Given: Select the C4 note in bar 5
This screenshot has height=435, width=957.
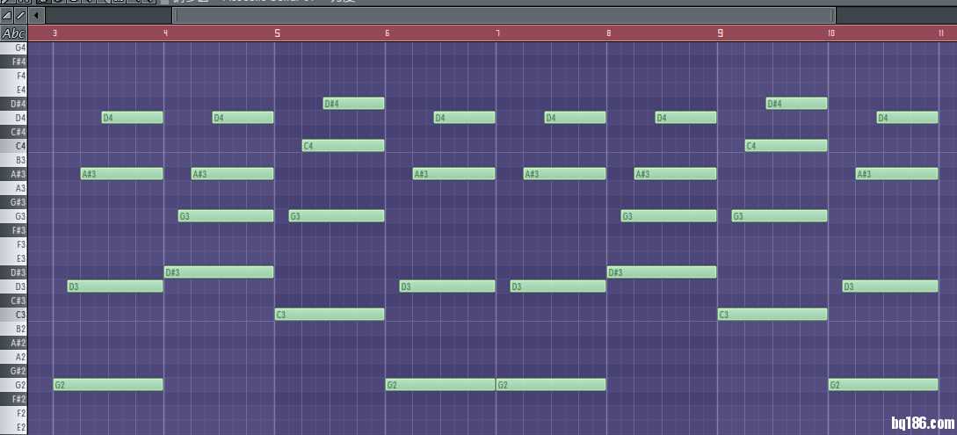Looking at the screenshot, I should click(x=343, y=146).
